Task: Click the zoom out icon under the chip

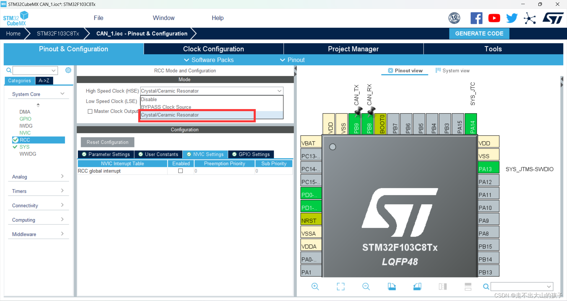Action: click(366, 286)
